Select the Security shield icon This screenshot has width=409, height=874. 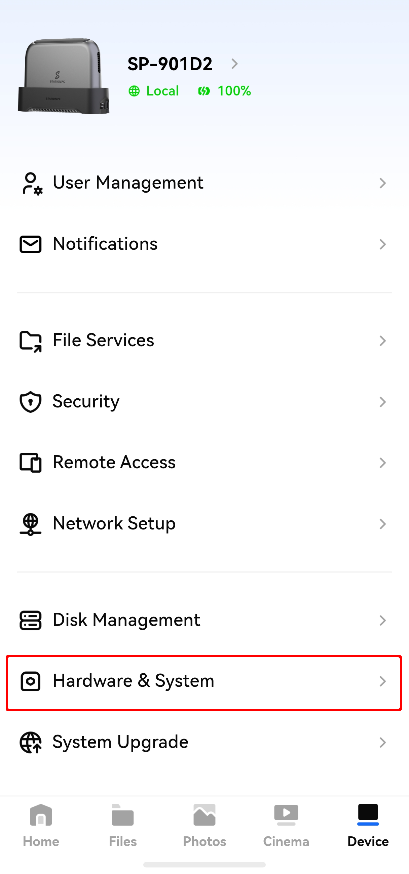coord(31,402)
